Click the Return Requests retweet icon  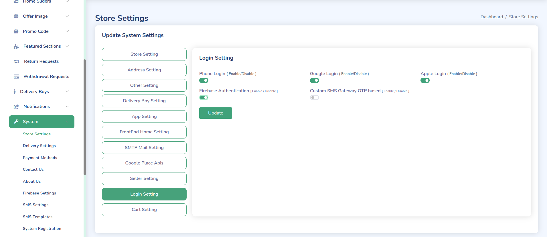pyautogui.click(x=17, y=61)
